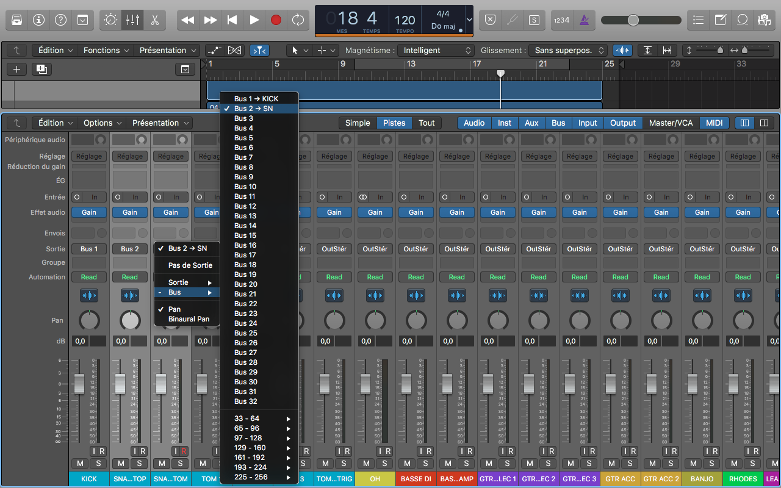
Task: Click the Rewind transport button
Action: coord(188,20)
